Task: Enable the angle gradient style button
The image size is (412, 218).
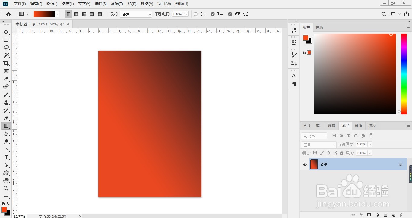Action: [x=84, y=14]
